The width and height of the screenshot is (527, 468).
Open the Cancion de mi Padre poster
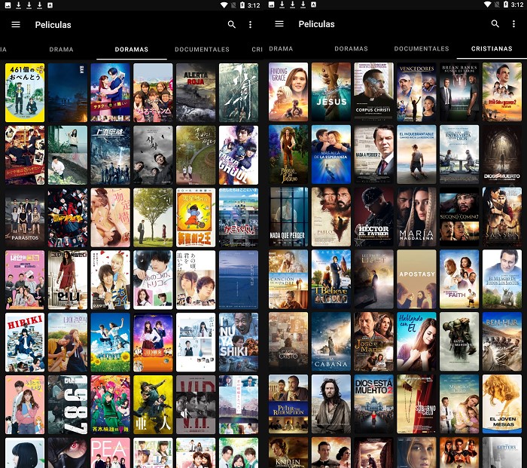(288, 280)
